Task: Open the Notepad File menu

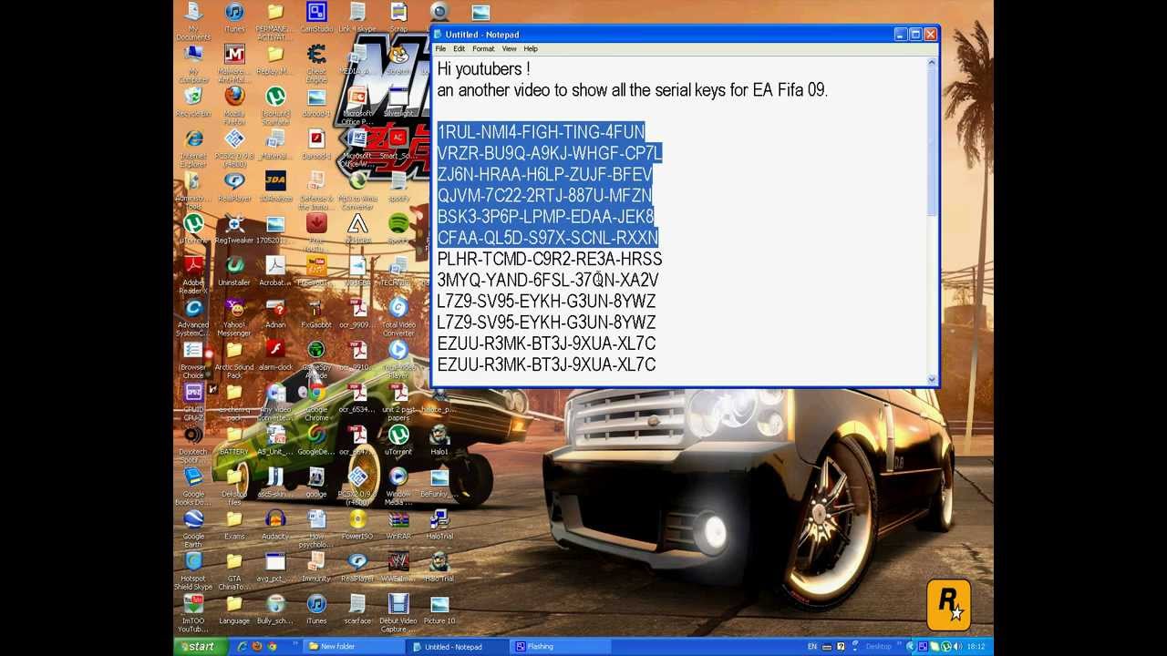Action: coord(440,48)
